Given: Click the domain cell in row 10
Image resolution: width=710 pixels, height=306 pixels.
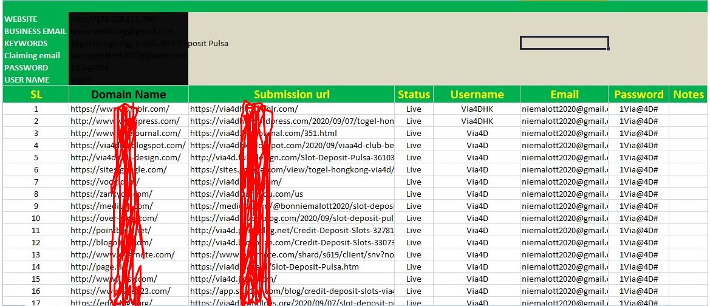Looking at the screenshot, I should [x=129, y=218].
